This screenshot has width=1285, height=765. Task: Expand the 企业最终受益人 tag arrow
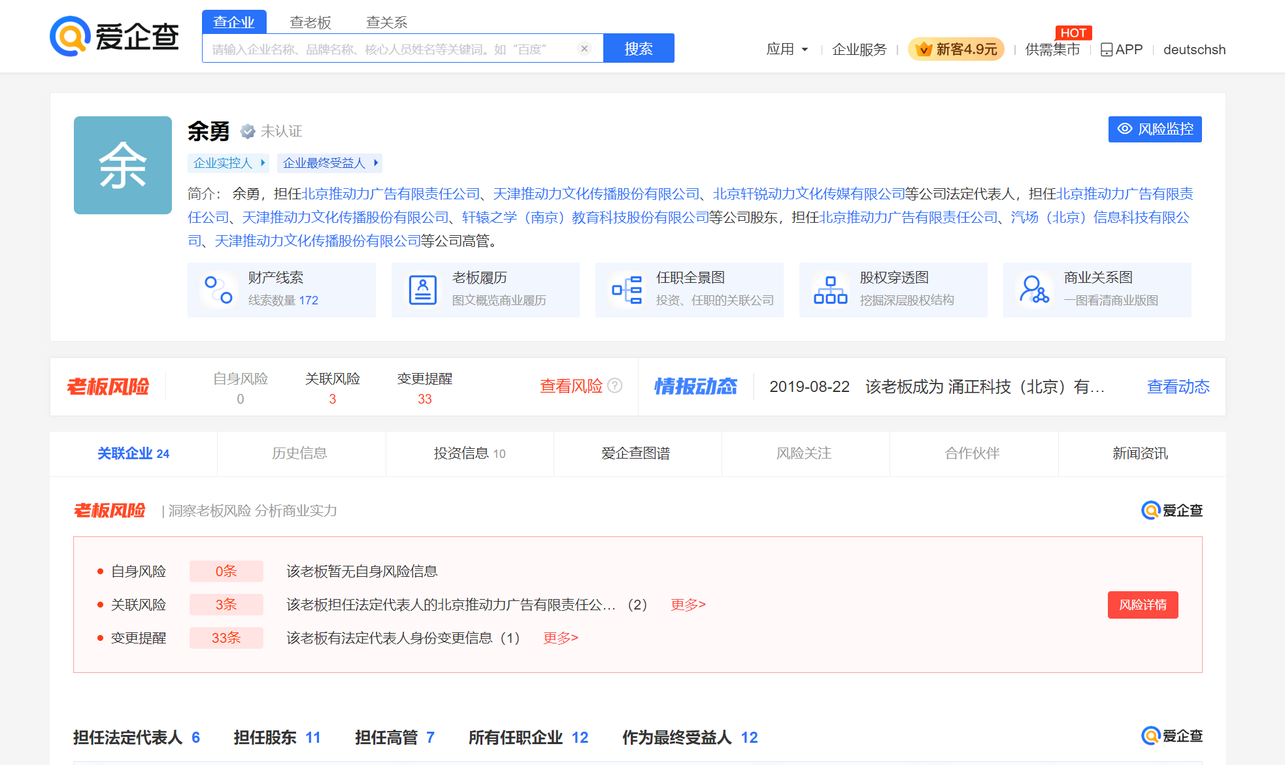point(376,163)
